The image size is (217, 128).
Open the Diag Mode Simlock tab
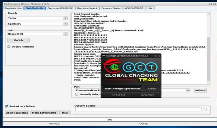coord(87,8)
